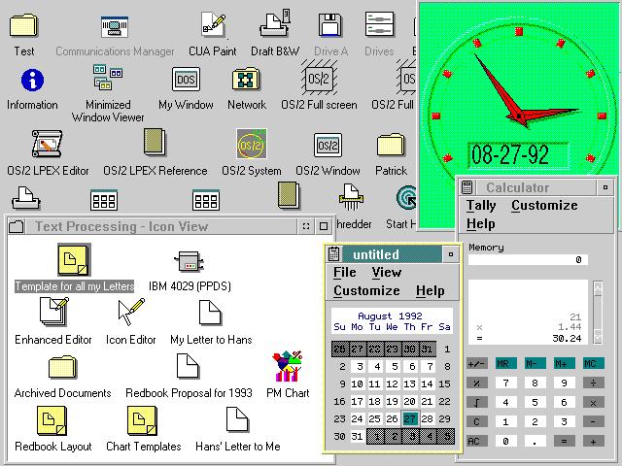Open My Letter to Hans document
The width and height of the screenshot is (622, 466).
[210, 313]
